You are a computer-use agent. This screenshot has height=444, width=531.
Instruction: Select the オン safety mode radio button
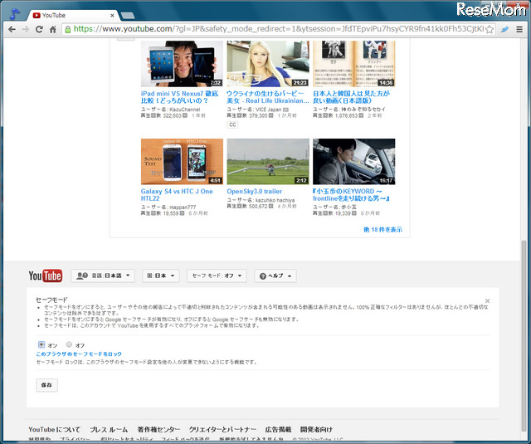(x=41, y=344)
